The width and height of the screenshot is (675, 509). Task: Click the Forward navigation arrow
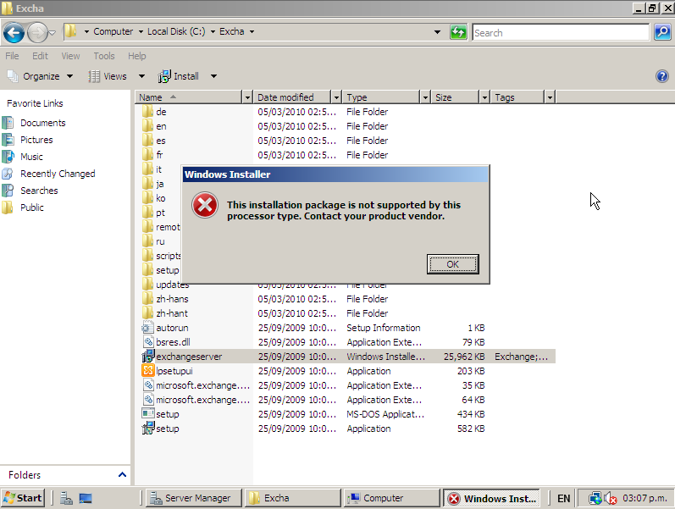(x=37, y=33)
